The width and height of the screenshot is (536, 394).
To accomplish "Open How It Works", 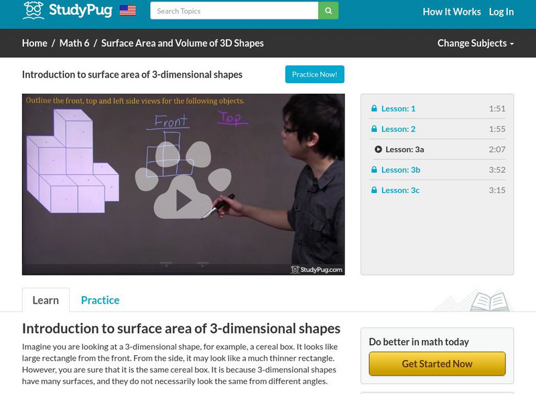I will pyautogui.click(x=452, y=11).
